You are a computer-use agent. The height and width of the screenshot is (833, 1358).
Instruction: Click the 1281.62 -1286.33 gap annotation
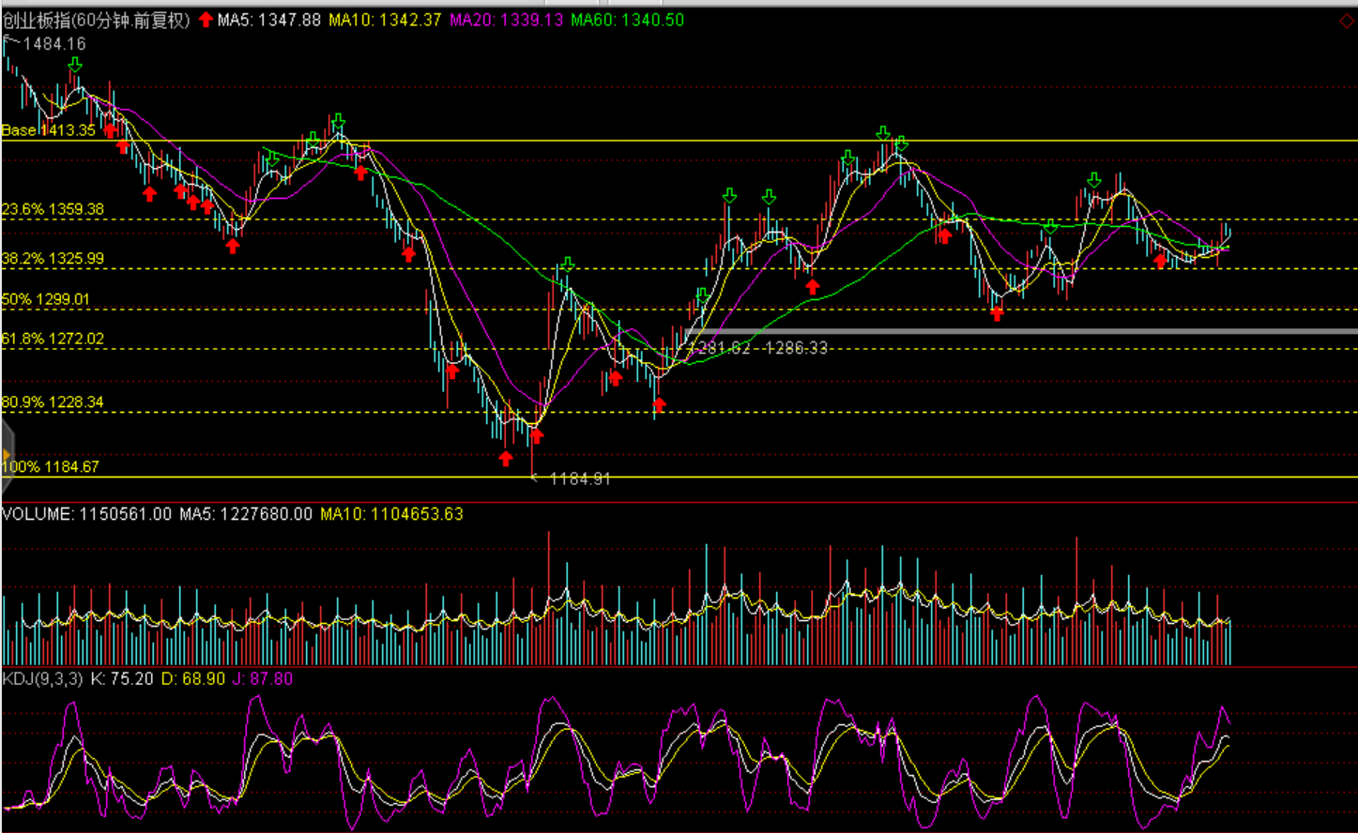(x=758, y=348)
